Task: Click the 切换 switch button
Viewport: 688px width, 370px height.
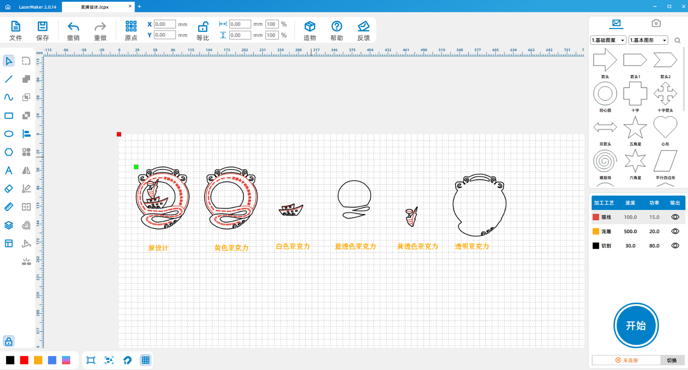Action: click(x=672, y=360)
